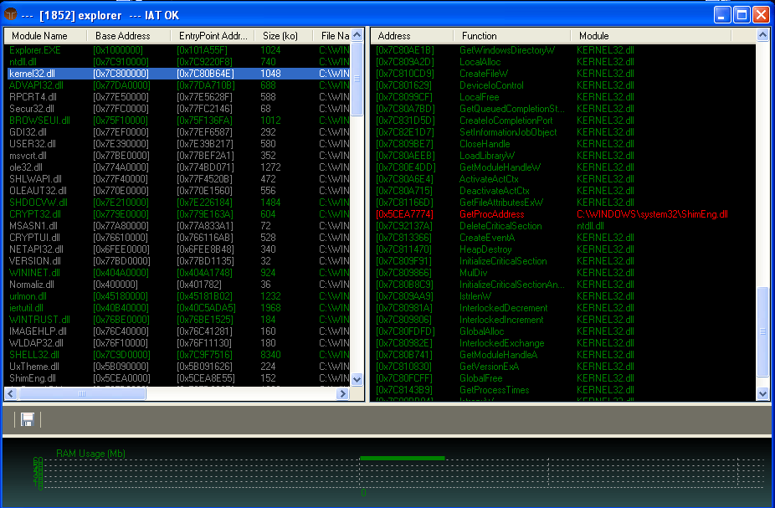Click the Size (ko) column header
The width and height of the screenshot is (775, 508).
tap(282, 36)
